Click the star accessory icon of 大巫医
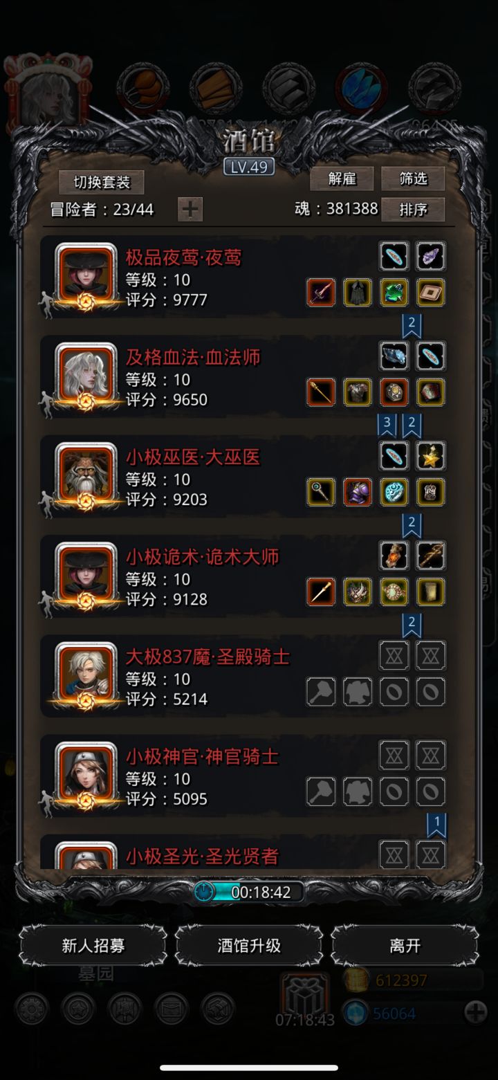This screenshot has height=1080, width=498. [431, 456]
